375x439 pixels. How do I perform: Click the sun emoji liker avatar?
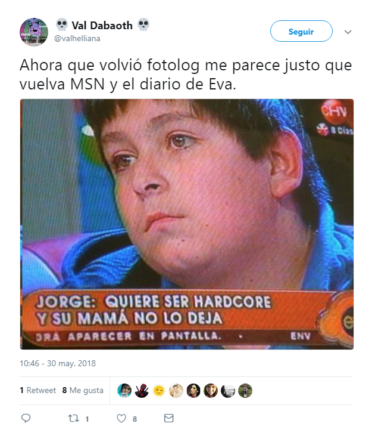point(159,391)
